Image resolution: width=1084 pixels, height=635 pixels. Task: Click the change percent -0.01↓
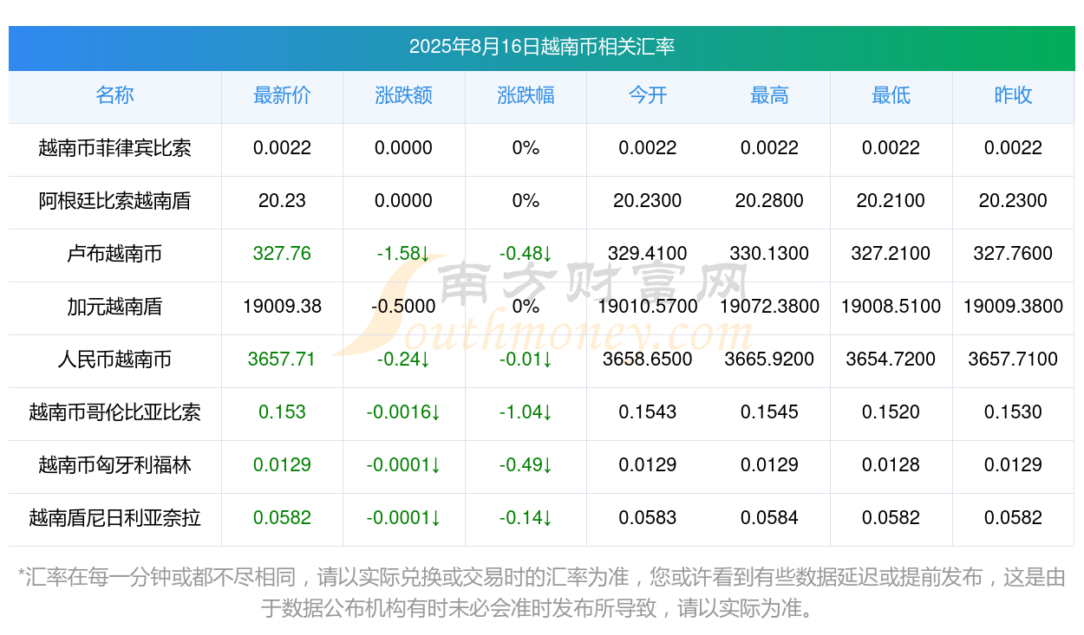(x=526, y=360)
